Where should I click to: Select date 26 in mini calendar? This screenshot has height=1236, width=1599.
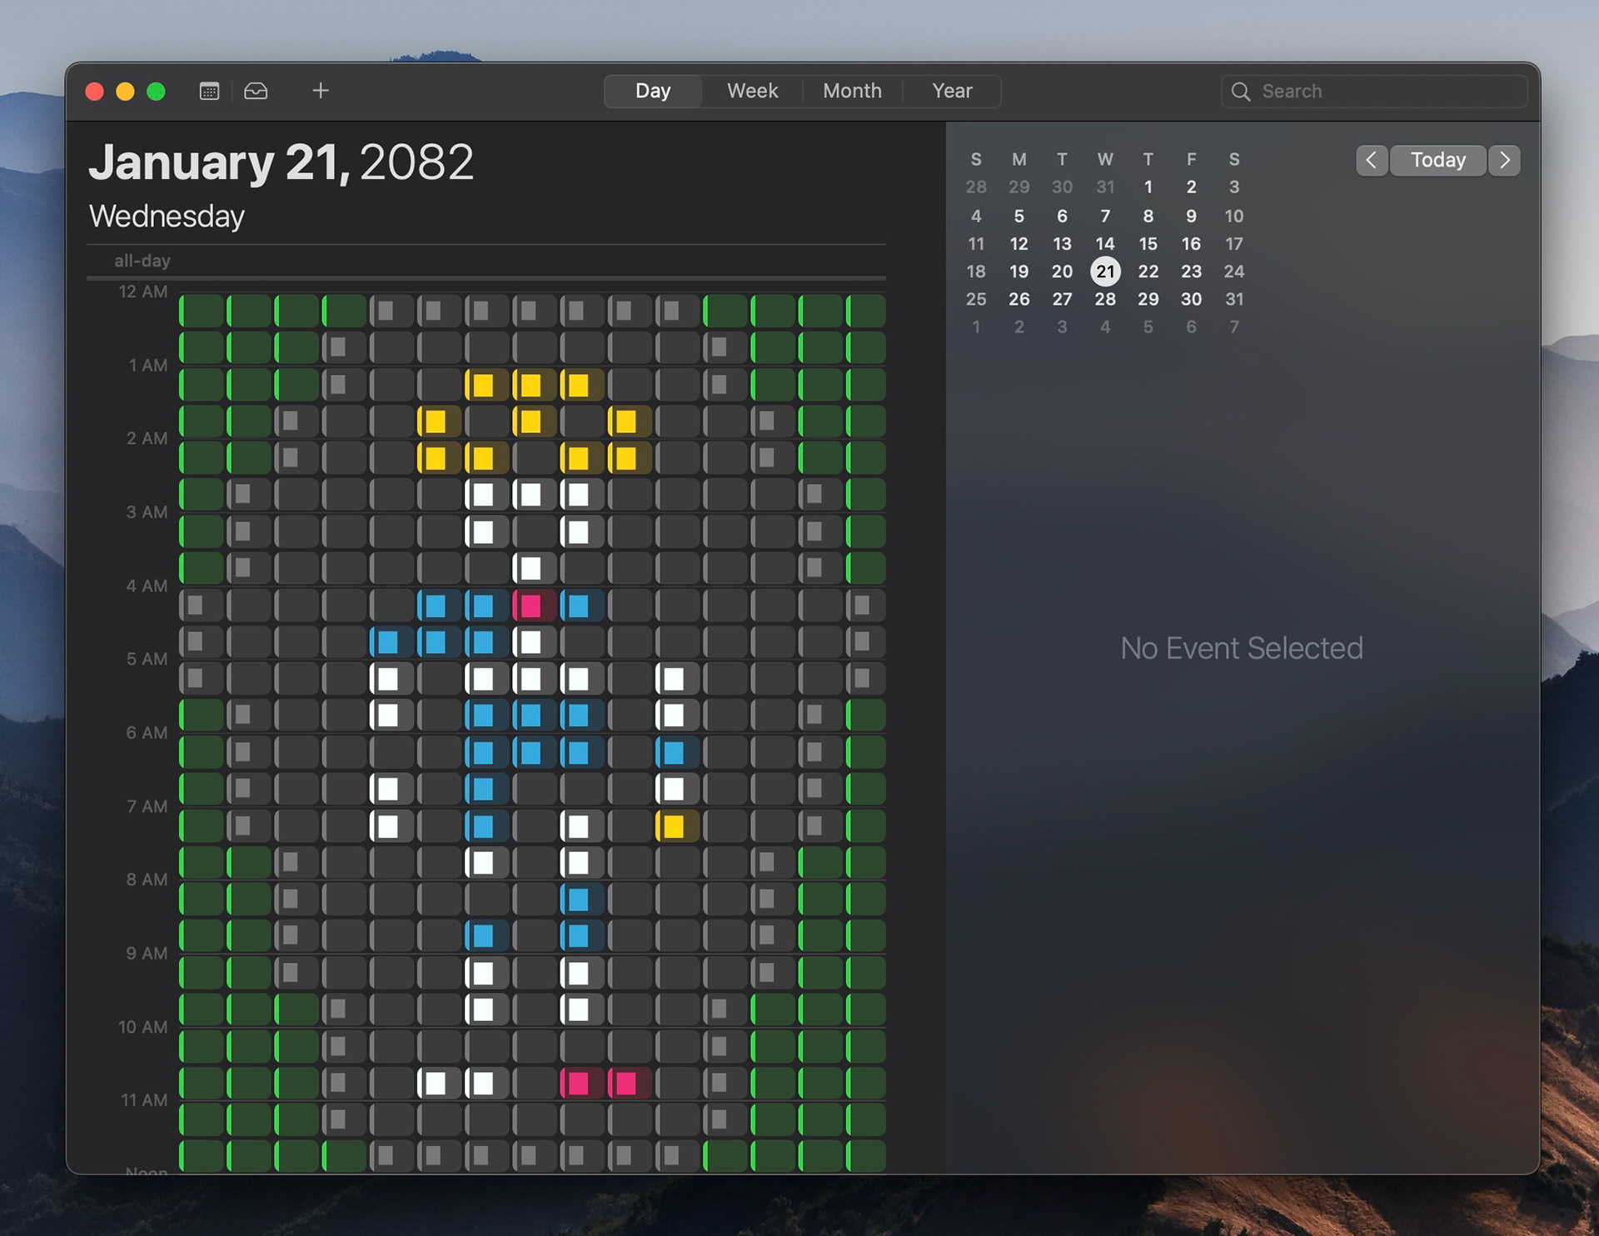[x=1019, y=299]
